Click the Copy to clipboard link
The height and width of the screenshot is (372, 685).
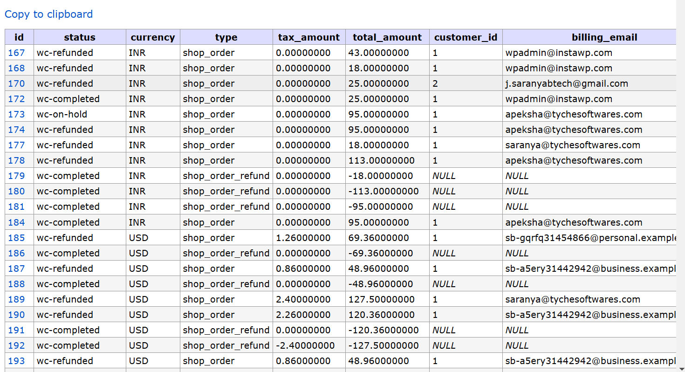coord(48,14)
